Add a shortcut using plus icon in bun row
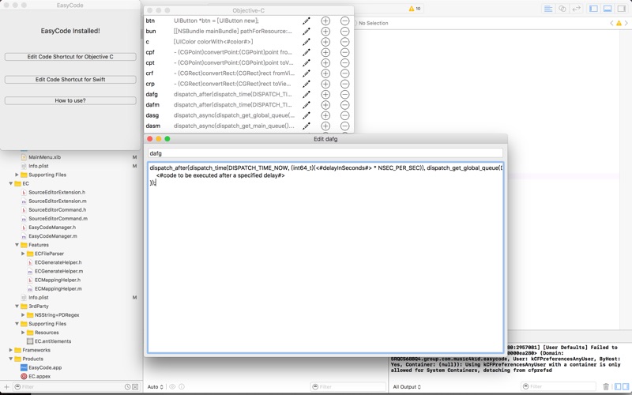Viewport: 632px width, 395px height. coord(325,31)
